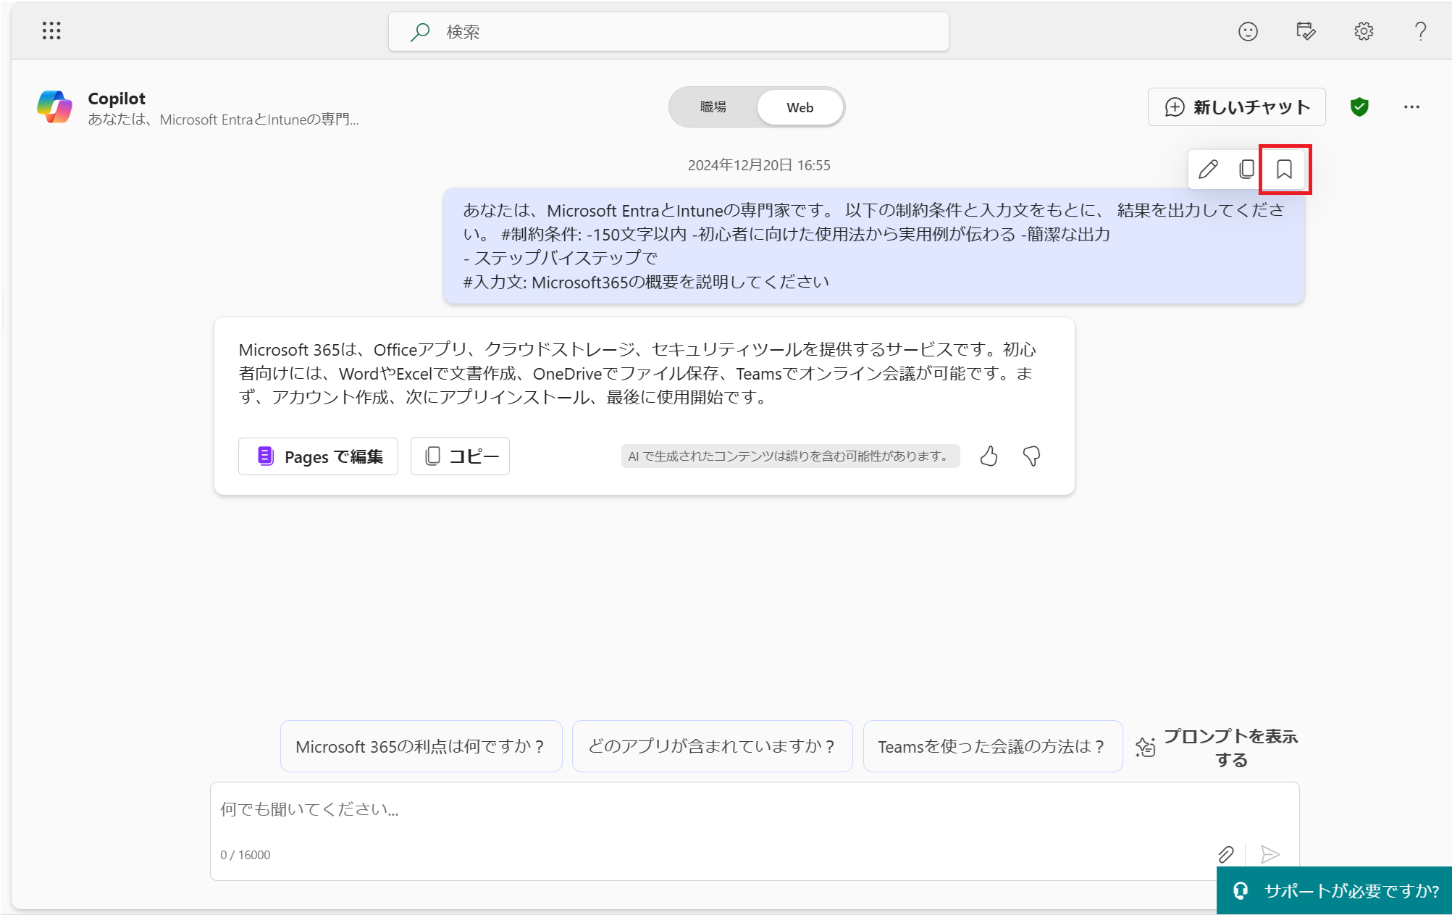
Task: Dislike the response with thumbs down
Action: pyautogui.click(x=1031, y=456)
